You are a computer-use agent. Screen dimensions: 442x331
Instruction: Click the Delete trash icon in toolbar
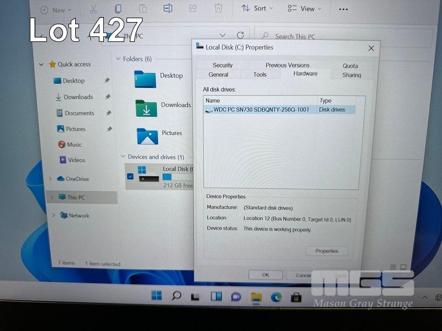(218, 8)
